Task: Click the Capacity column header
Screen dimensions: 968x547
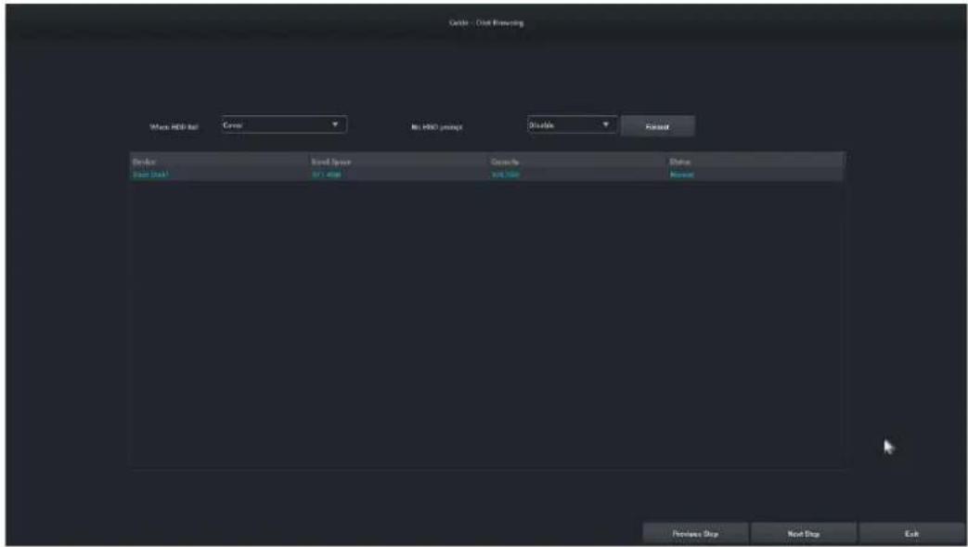Action: tap(505, 162)
